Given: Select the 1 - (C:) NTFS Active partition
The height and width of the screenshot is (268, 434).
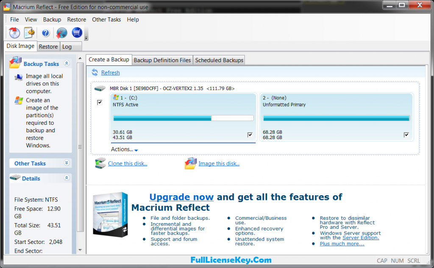Looking at the screenshot, I should click(x=183, y=117).
